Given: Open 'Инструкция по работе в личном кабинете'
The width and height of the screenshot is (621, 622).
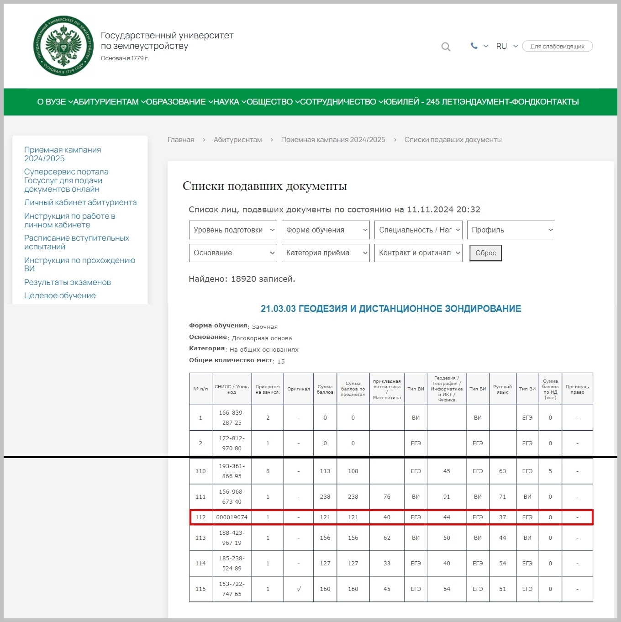Looking at the screenshot, I should pyautogui.click(x=69, y=220).
